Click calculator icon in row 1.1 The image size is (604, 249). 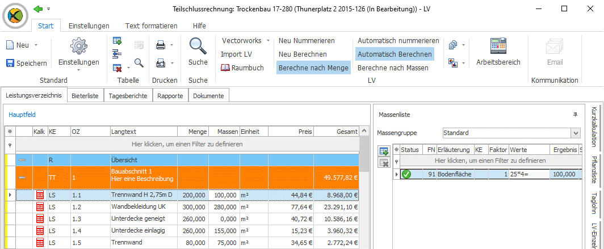(x=40, y=195)
